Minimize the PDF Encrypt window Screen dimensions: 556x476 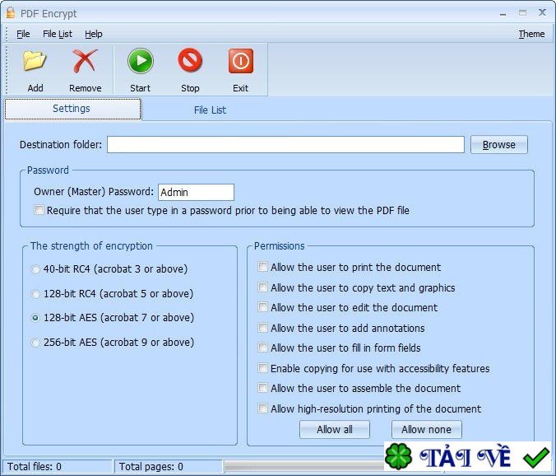[503, 14]
